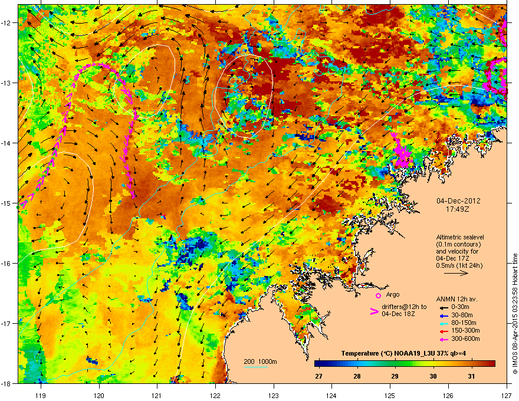Click the latitude axis label -17
This screenshot has width=519, height=401.
pyautogui.click(x=6, y=324)
